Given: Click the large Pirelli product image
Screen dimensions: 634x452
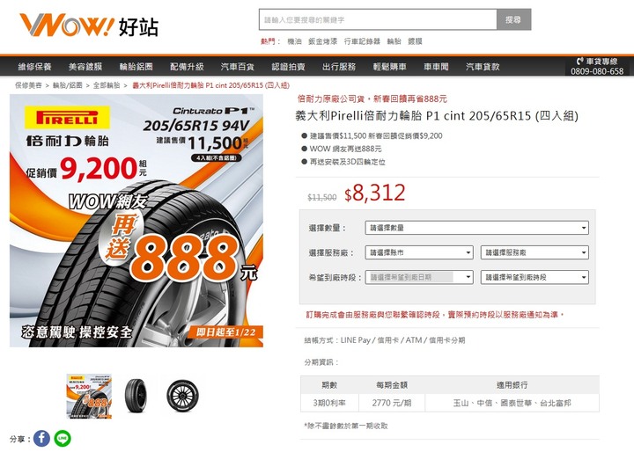Looking at the screenshot, I should 136,221.
